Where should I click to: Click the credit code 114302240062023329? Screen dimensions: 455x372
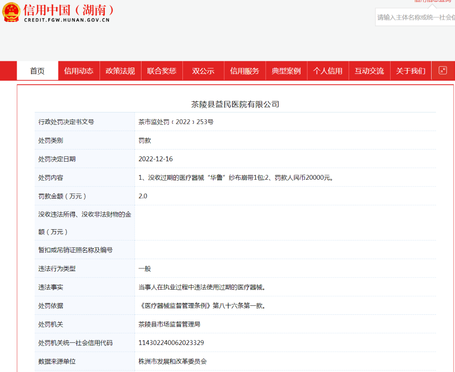(x=171, y=343)
